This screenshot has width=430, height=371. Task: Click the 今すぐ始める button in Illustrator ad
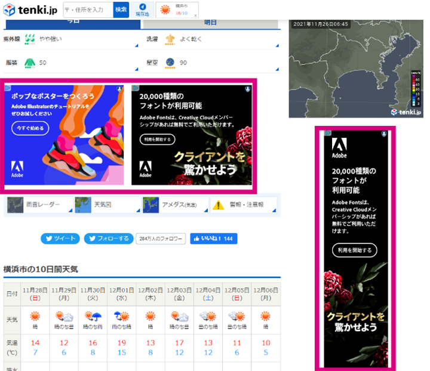[x=30, y=128]
